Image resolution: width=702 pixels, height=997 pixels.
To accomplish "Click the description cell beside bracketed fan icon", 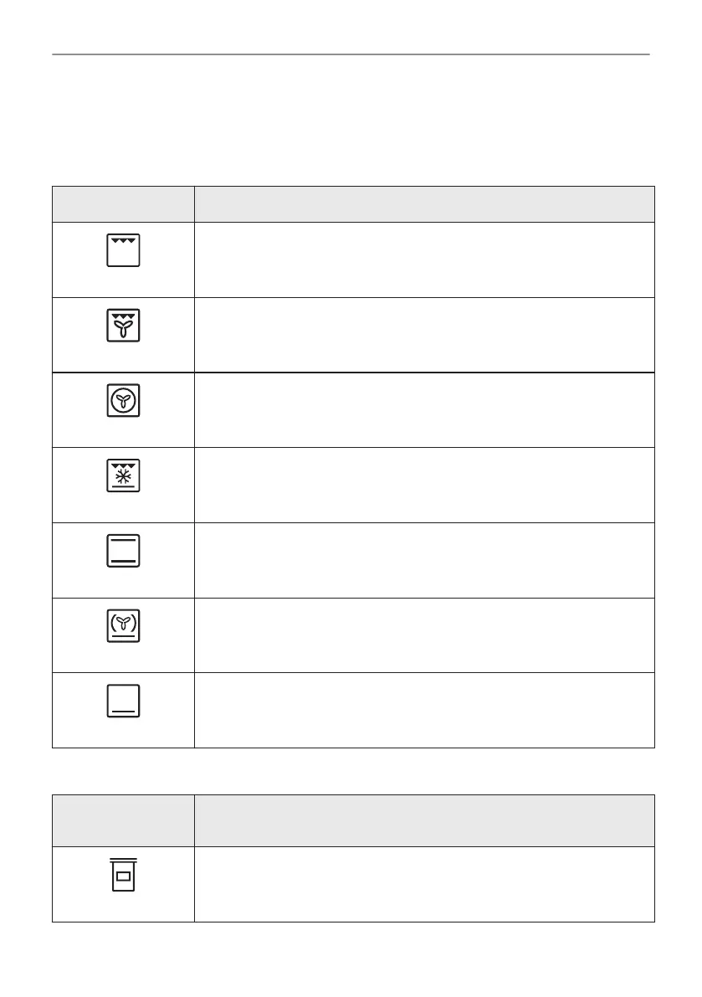I will [x=423, y=635].
